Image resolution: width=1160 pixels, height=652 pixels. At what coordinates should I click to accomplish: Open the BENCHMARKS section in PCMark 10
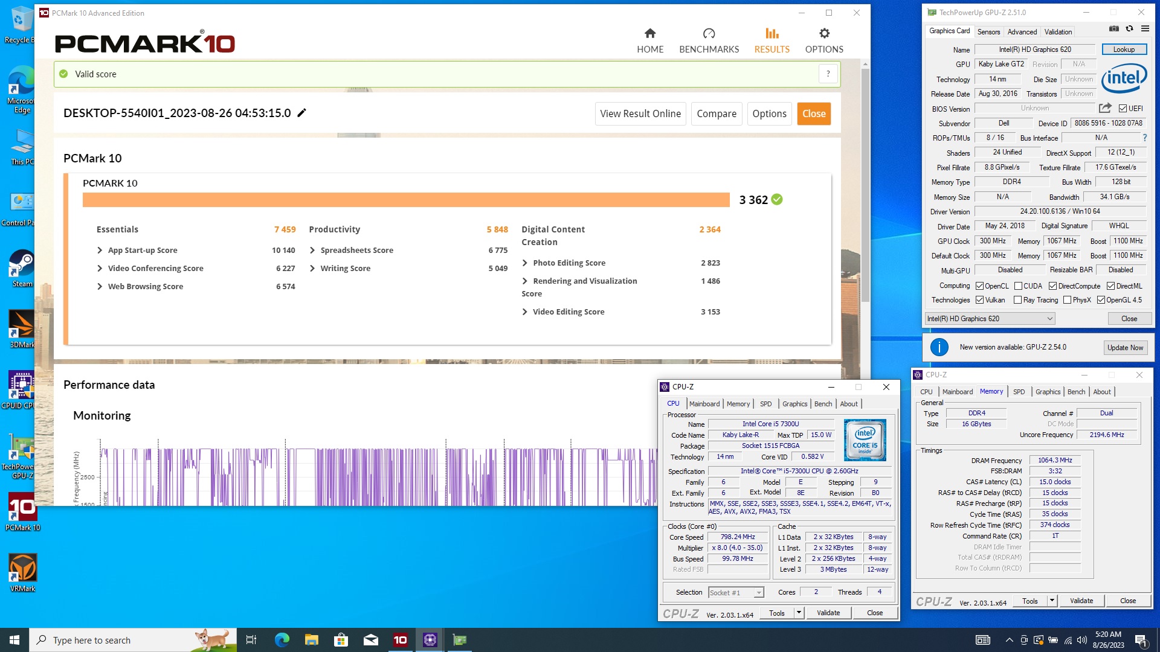tap(709, 40)
